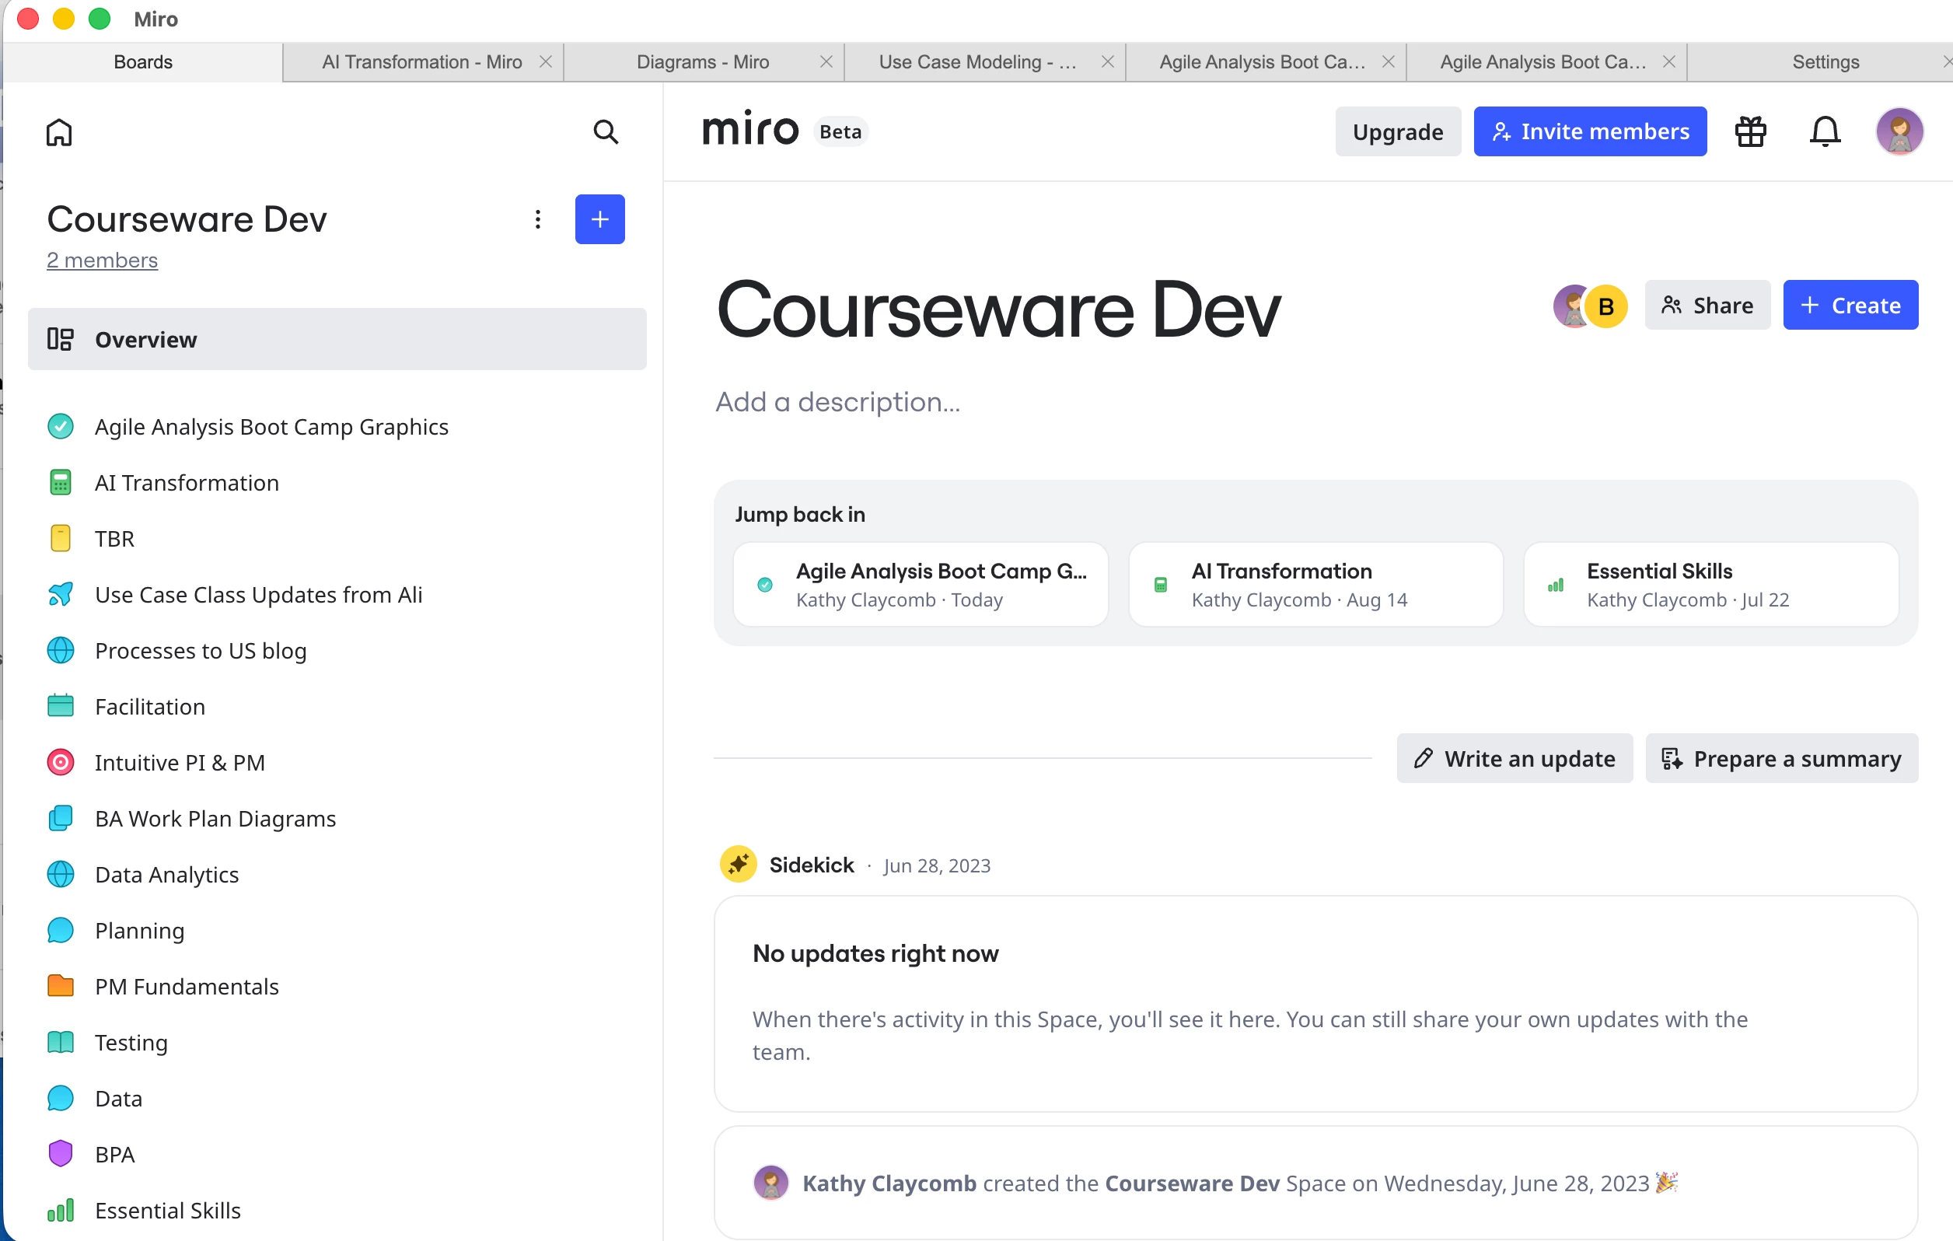Screen dimensions: 1953x1241
Task: Open the gift rewards icon
Action: [1751, 131]
